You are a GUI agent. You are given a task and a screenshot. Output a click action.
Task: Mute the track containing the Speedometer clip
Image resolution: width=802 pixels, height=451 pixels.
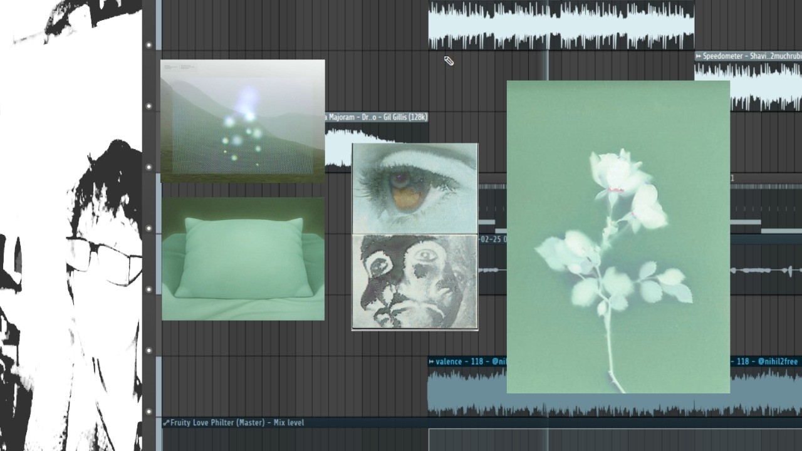pos(149,106)
